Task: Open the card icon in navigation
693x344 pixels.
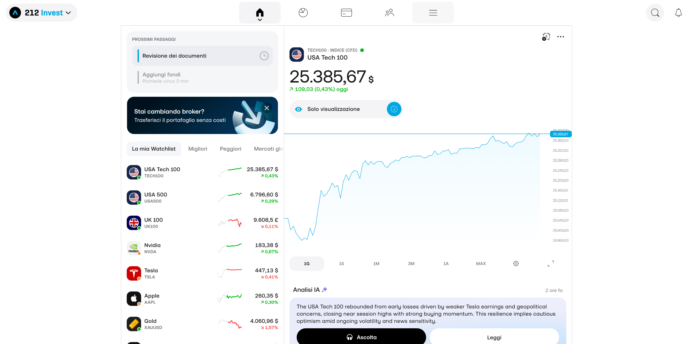Action: coord(346,13)
